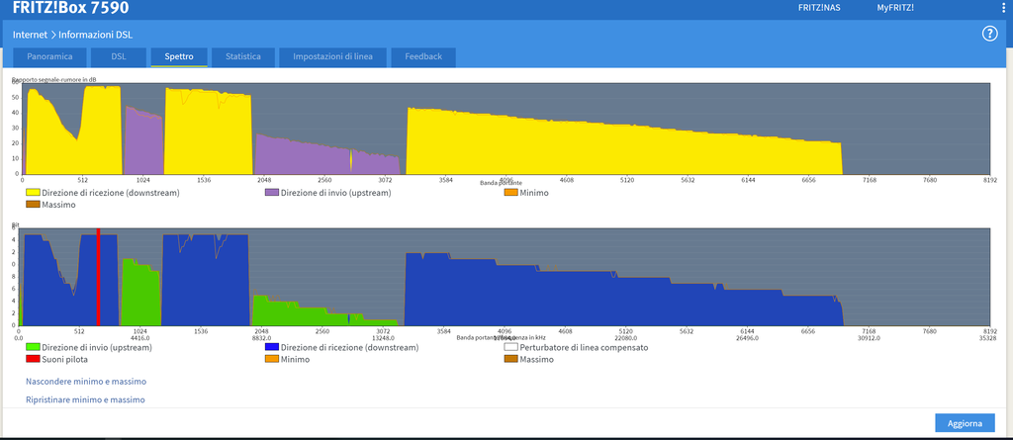Open MyFRITZ! from the header
1013x440 pixels.
[895, 9]
